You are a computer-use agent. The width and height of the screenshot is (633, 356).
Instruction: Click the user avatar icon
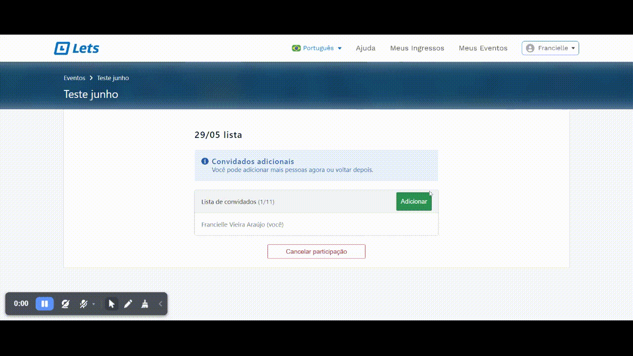(530, 48)
